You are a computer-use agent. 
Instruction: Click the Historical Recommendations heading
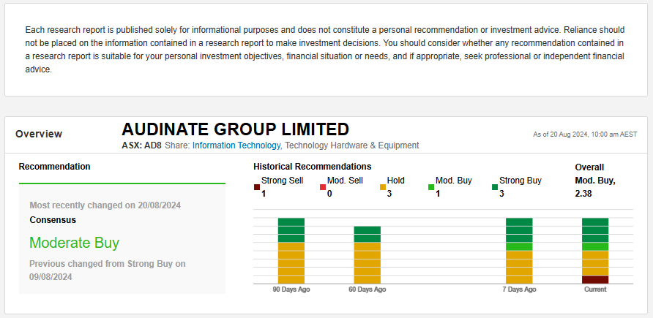point(312,167)
